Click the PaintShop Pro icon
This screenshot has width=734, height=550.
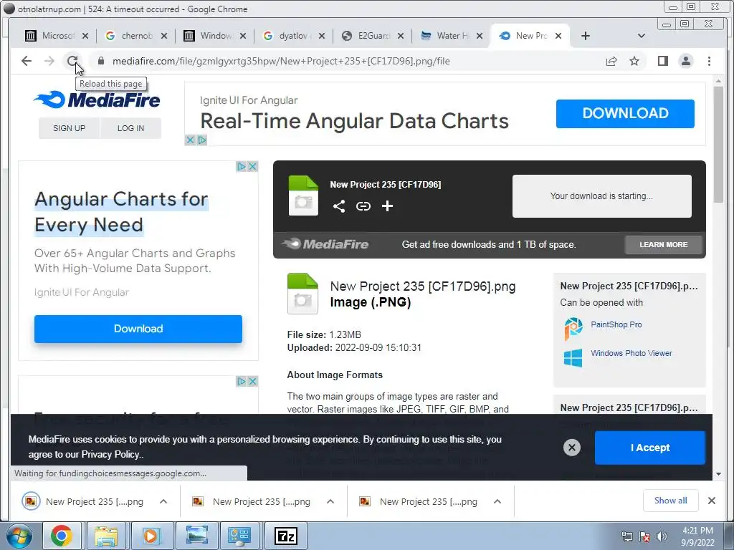[x=573, y=328]
